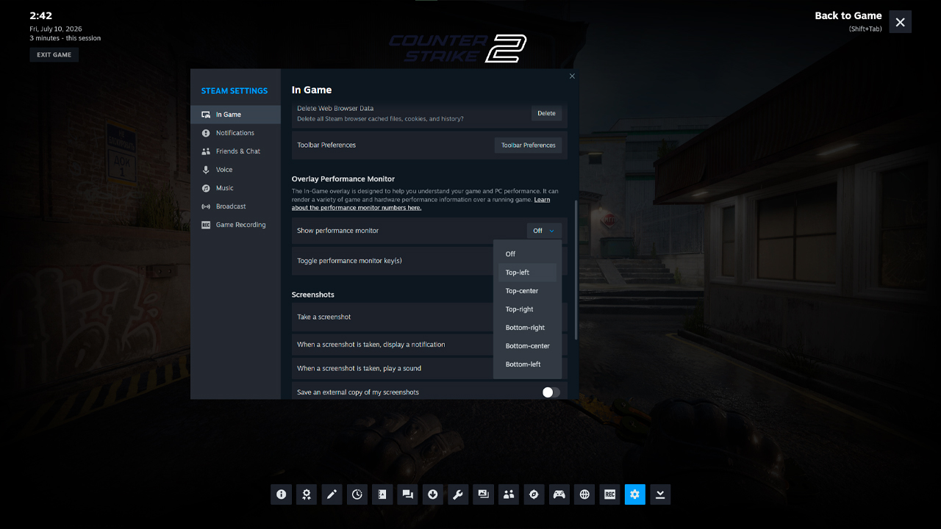Open the controller gamepad icon

(x=559, y=494)
